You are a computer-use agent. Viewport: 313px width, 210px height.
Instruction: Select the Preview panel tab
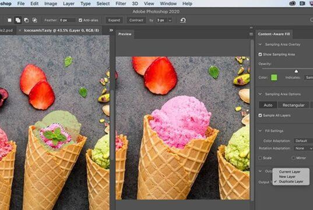pos(125,34)
